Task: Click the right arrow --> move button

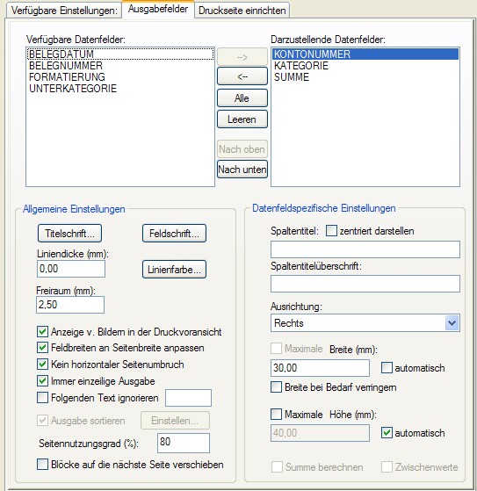Action: [x=242, y=57]
